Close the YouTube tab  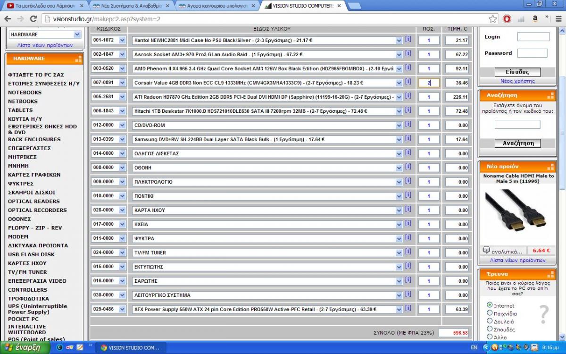pos(82,6)
